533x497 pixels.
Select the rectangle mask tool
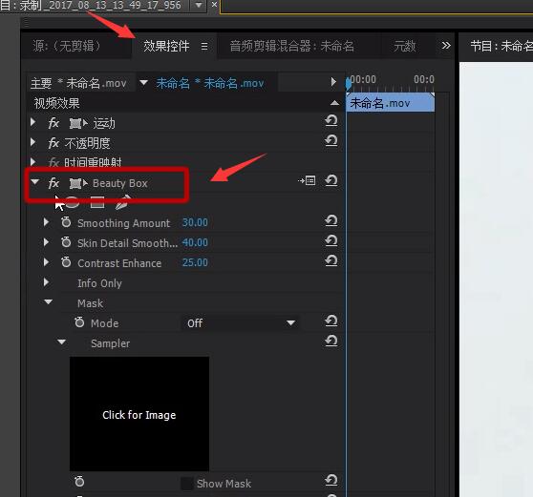coord(97,202)
